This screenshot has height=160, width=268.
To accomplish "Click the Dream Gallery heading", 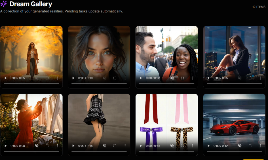I will click(x=31, y=4).
